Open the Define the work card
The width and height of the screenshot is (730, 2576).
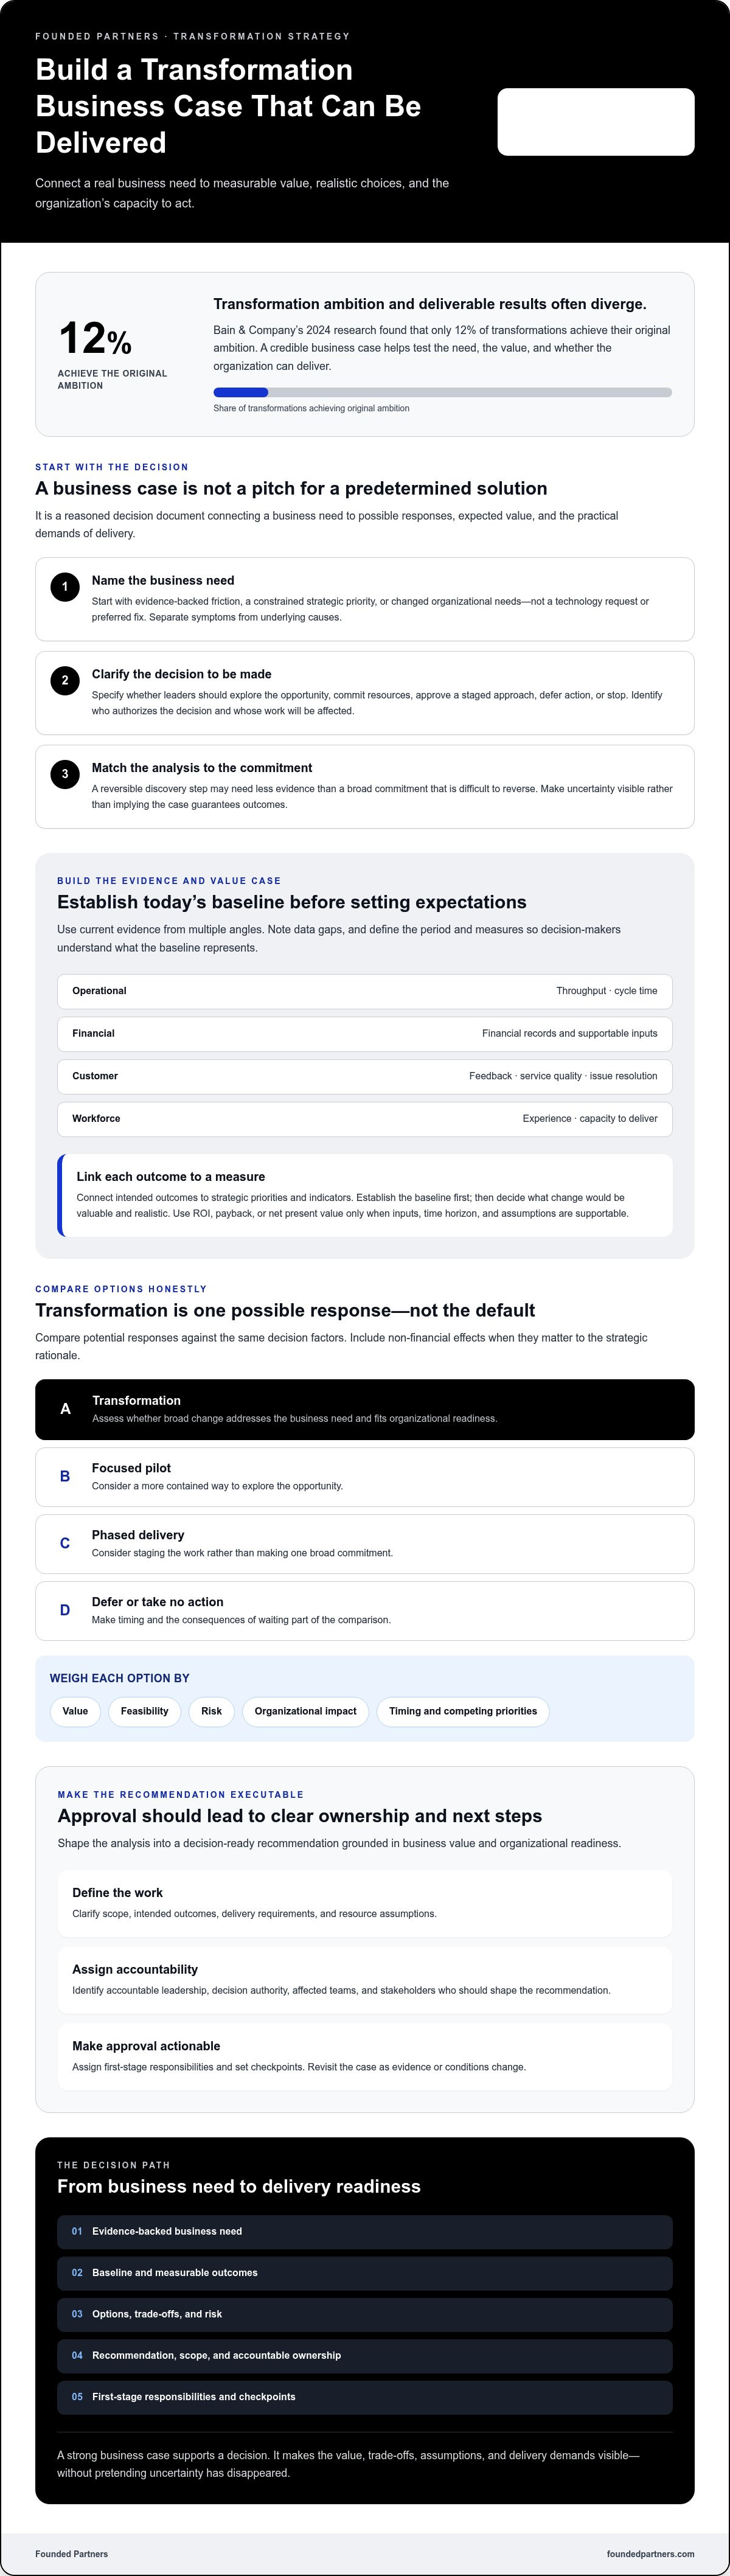click(x=365, y=1903)
